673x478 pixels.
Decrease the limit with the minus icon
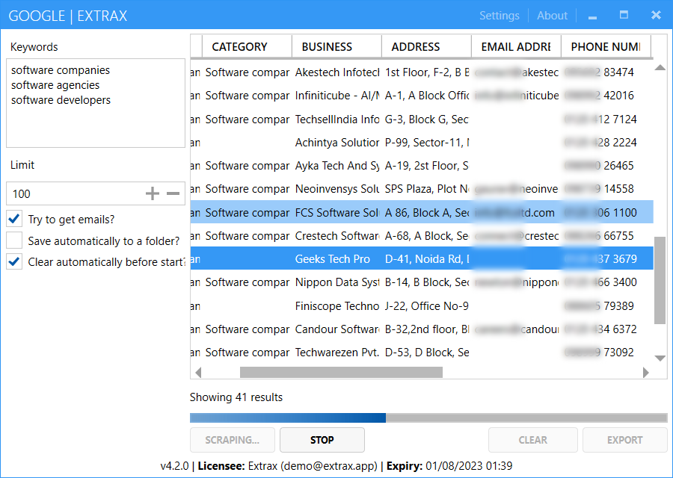pyautogui.click(x=173, y=193)
